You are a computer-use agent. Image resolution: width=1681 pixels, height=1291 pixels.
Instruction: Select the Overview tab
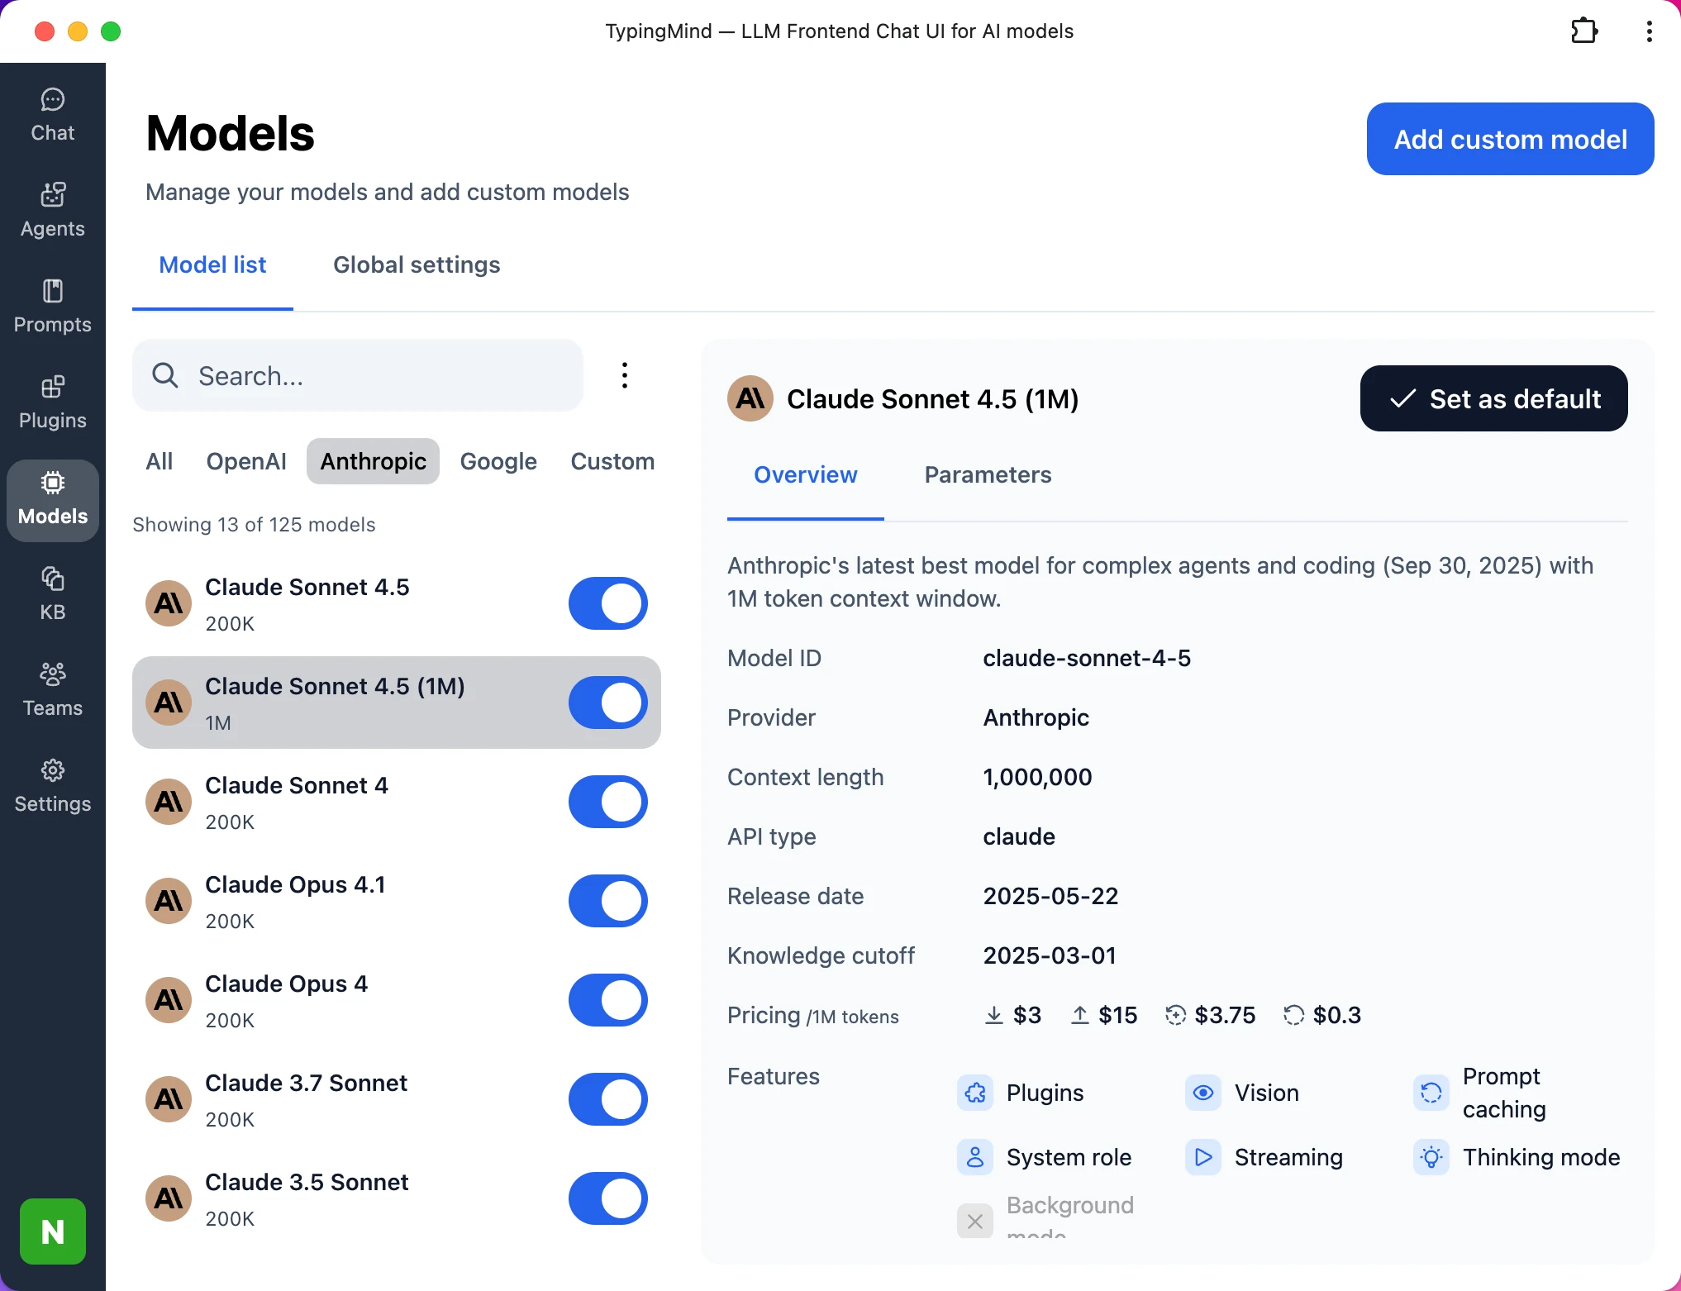click(x=806, y=474)
